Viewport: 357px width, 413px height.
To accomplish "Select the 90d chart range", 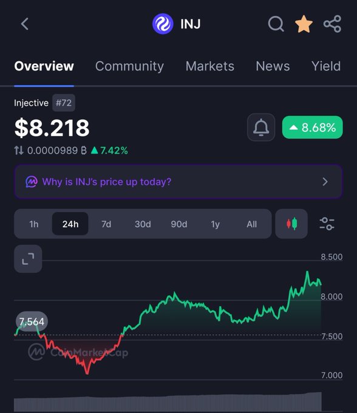I will coord(179,224).
